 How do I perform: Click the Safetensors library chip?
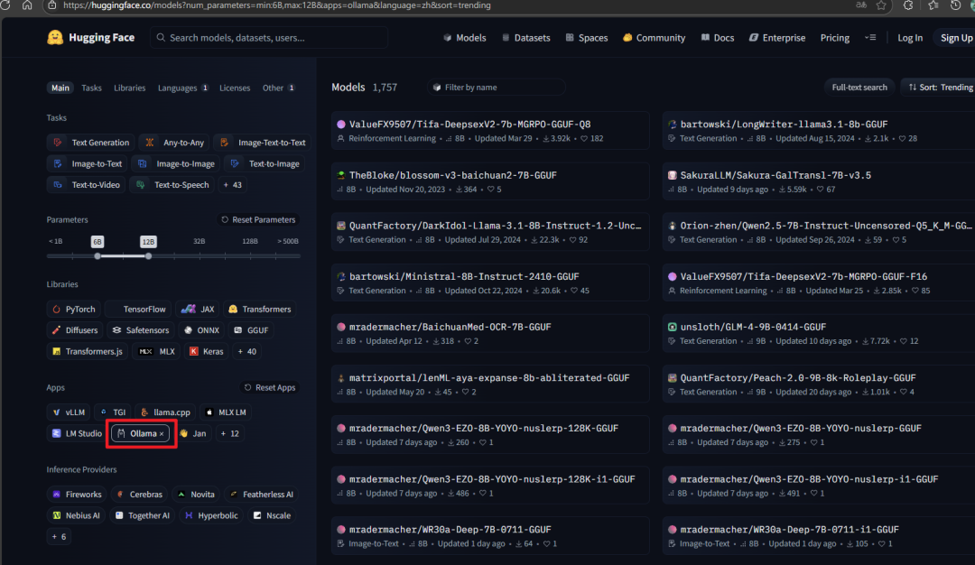(x=141, y=330)
